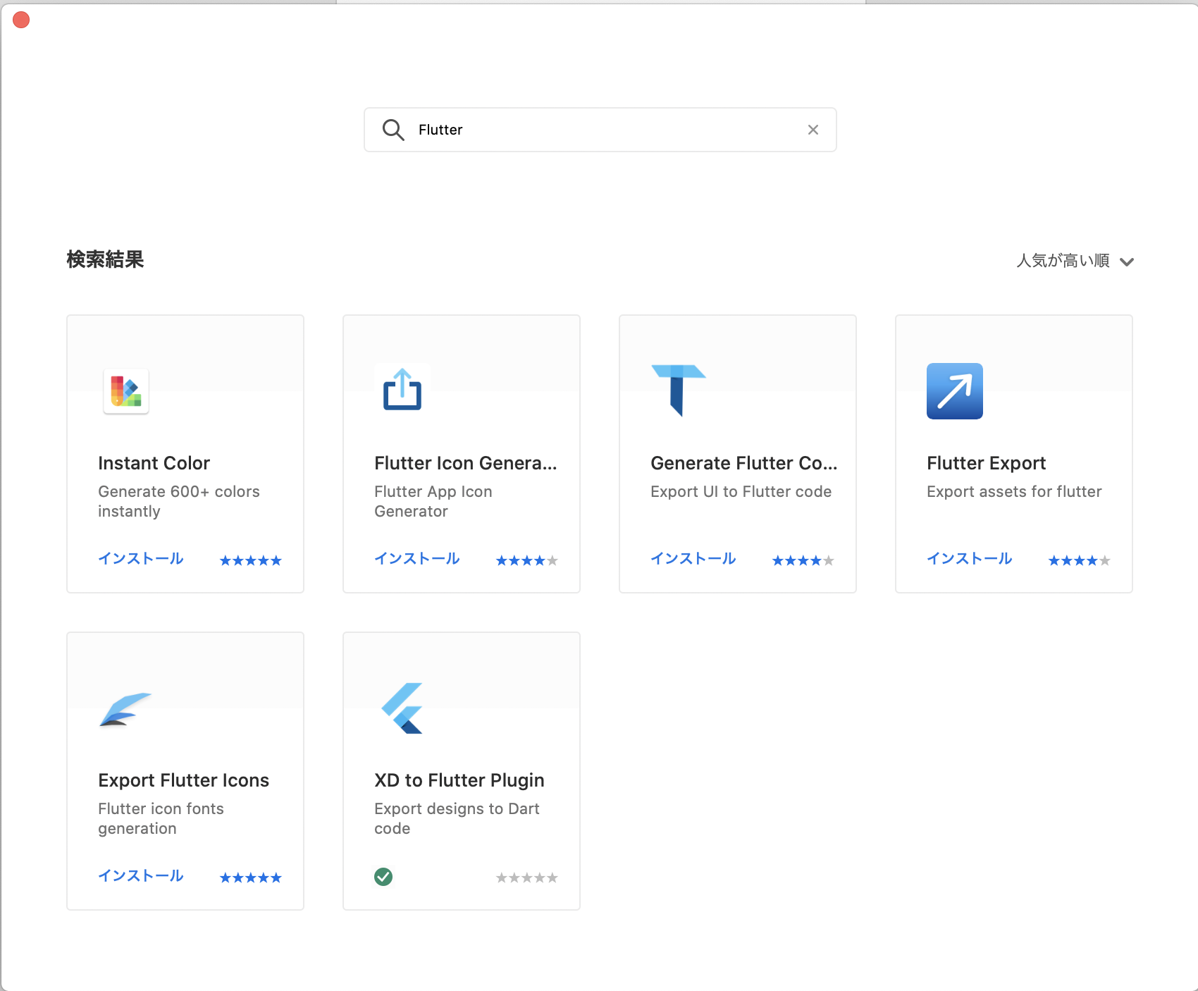
Task: Click the Generate Flutter Code star rating
Action: click(803, 561)
